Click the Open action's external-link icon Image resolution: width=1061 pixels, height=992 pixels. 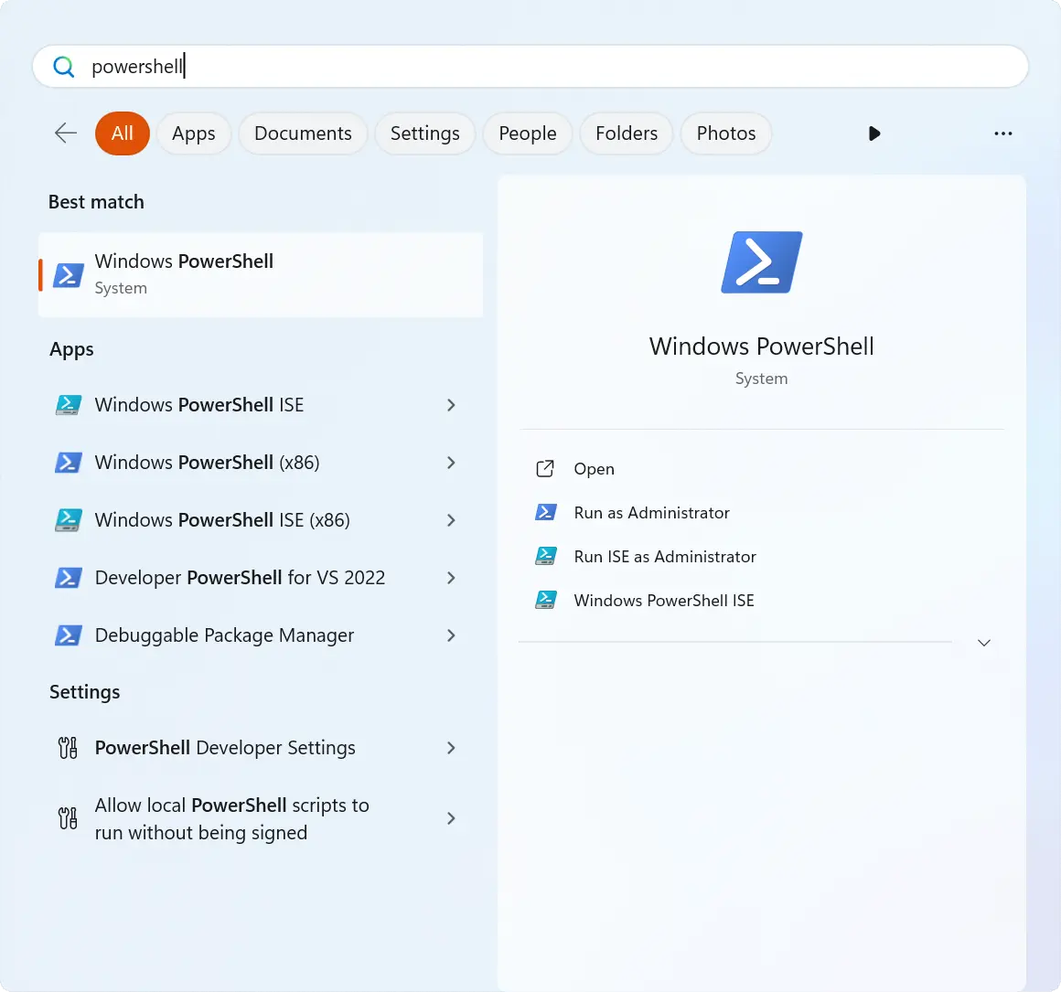click(545, 469)
